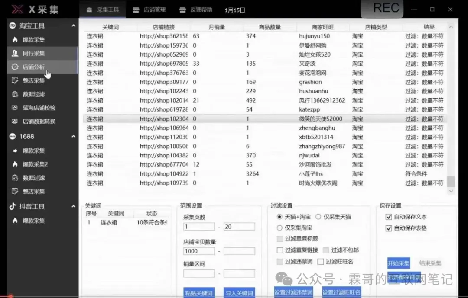Uncheck the 自动保存文本 checkbox

tap(388, 217)
